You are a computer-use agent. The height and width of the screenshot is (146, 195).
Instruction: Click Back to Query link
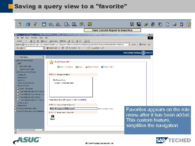tap(65, 67)
